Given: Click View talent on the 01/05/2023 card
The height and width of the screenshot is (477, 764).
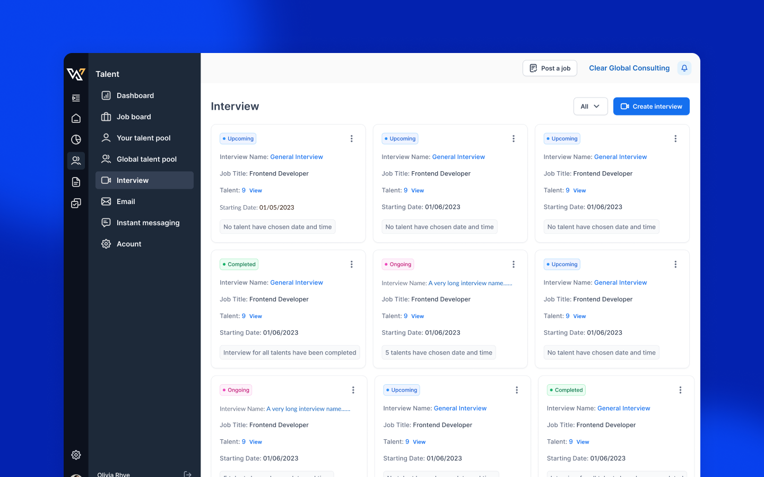Looking at the screenshot, I should pos(256,190).
